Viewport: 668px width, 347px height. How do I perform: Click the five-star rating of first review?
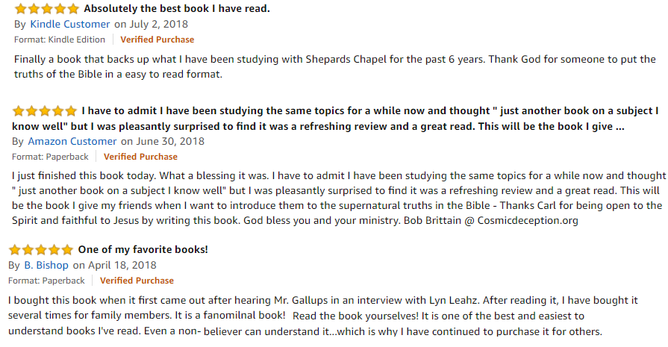(47, 8)
